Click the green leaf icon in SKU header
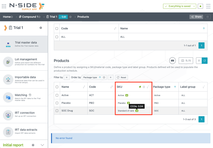 (140, 87)
